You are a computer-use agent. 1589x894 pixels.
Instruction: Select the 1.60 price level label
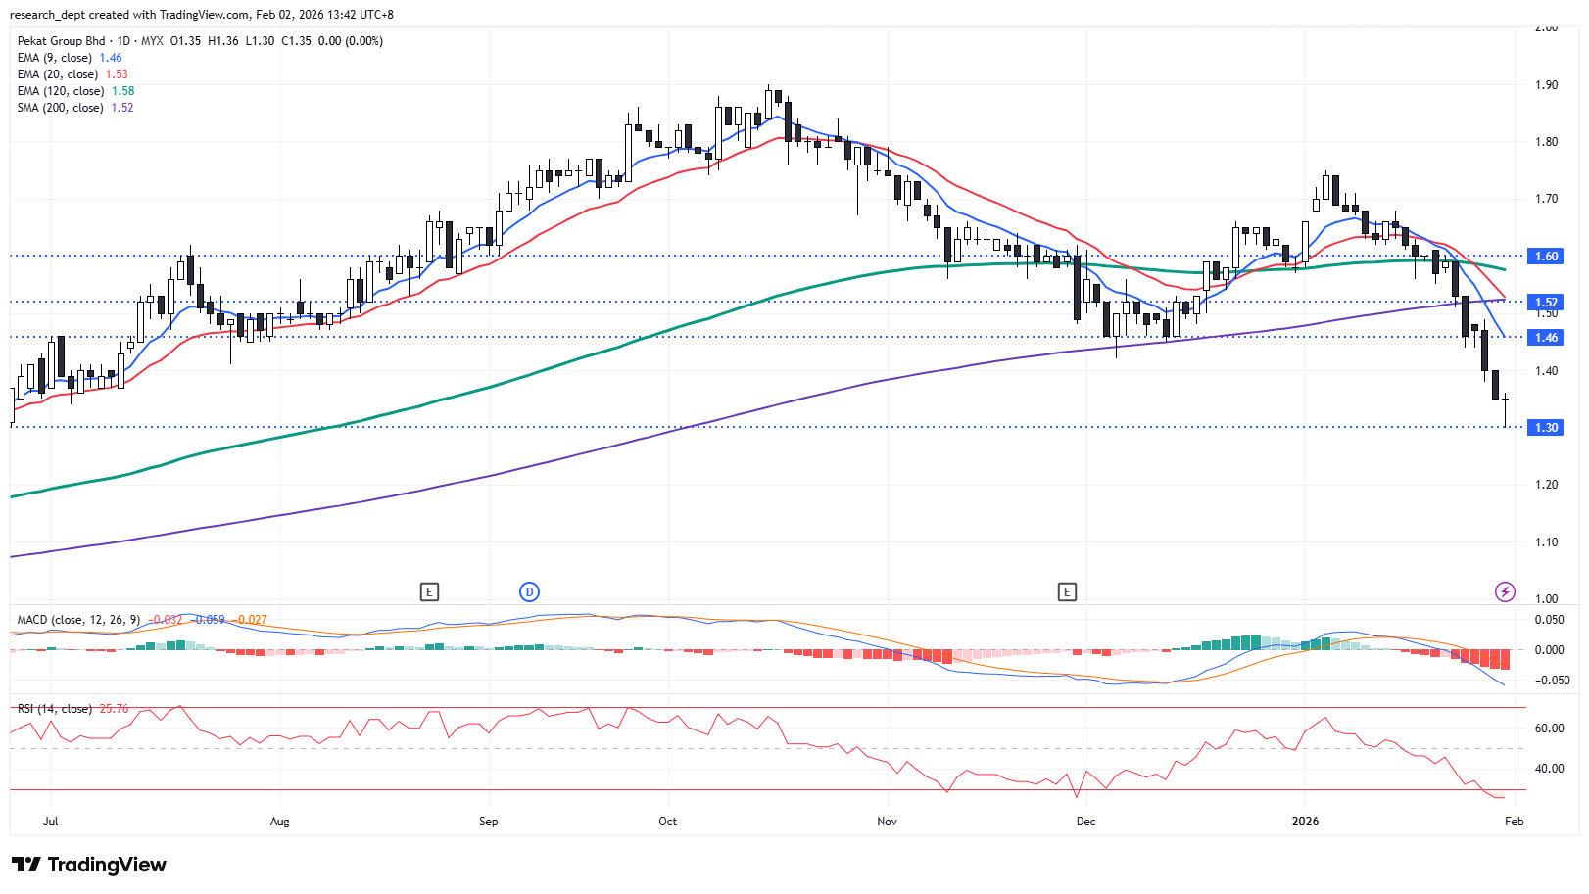1546,257
